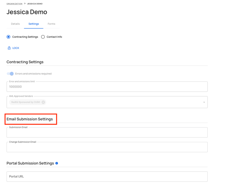The height and width of the screenshot is (196, 230).
Task: Expand the AML Approved Vendors dropdown arrow
Action: click(x=204, y=102)
